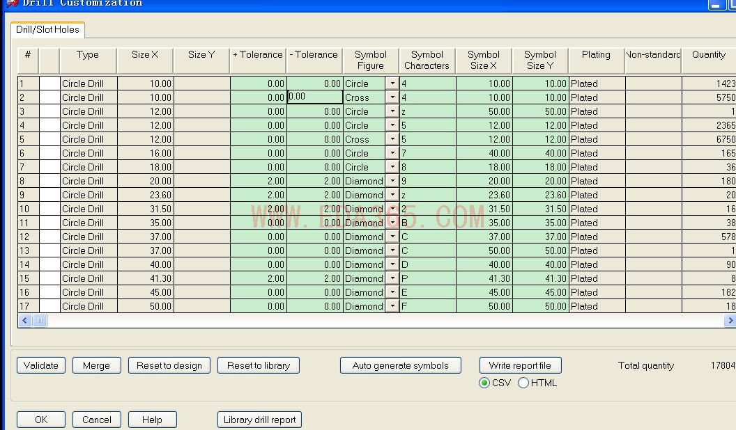This screenshot has height=430, width=736.
Task: Click the scroll right arrow of the table
Action: pyautogui.click(x=730, y=320)
